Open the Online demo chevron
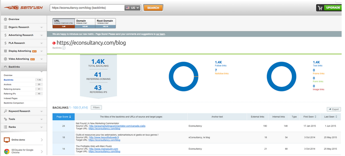Screen dimensions: 345x156 [x=42, y=140]
